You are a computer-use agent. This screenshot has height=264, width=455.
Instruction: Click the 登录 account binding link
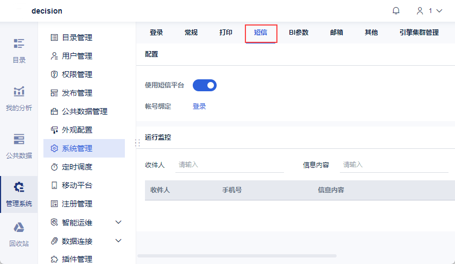click(199, 106)
